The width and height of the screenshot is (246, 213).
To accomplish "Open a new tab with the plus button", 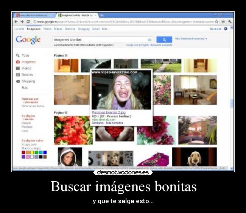I will (x=102, y=15).
